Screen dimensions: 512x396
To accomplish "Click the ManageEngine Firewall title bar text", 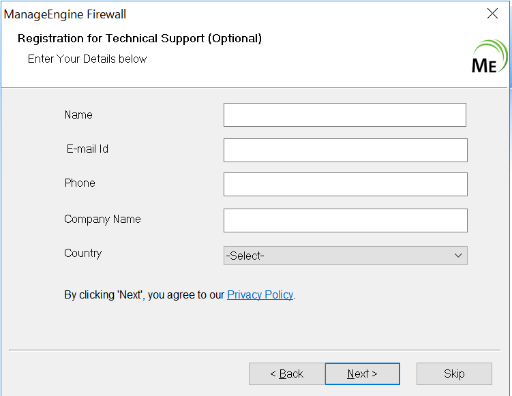I will click(65, 14).
